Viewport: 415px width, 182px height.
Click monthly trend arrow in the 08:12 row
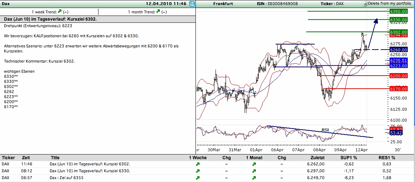(254, 171)
